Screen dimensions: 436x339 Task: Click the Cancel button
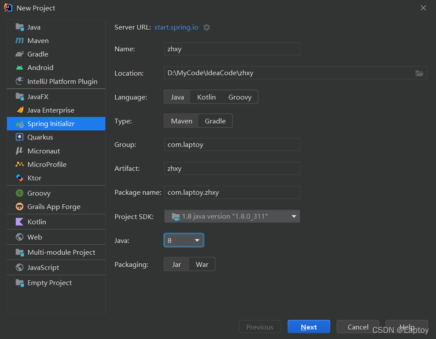coord(358,327)
